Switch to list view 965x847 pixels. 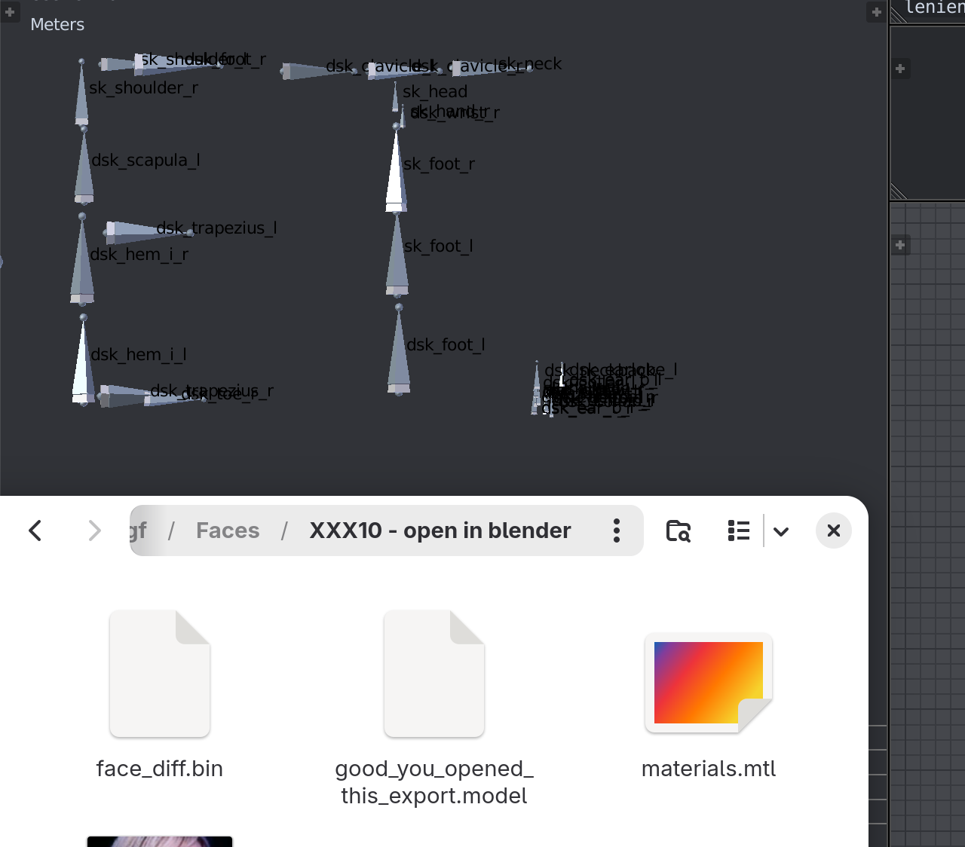pyautogui.click(x=739, y=531)
